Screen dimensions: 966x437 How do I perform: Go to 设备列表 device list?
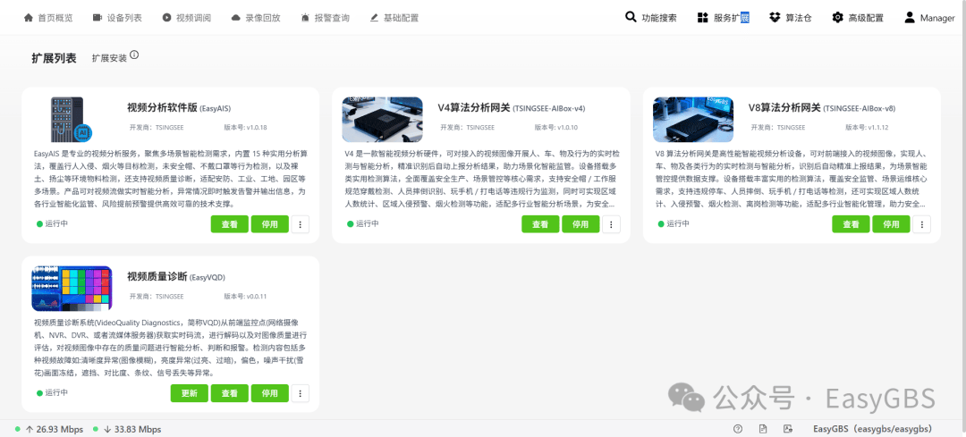(x=117, y=18)
